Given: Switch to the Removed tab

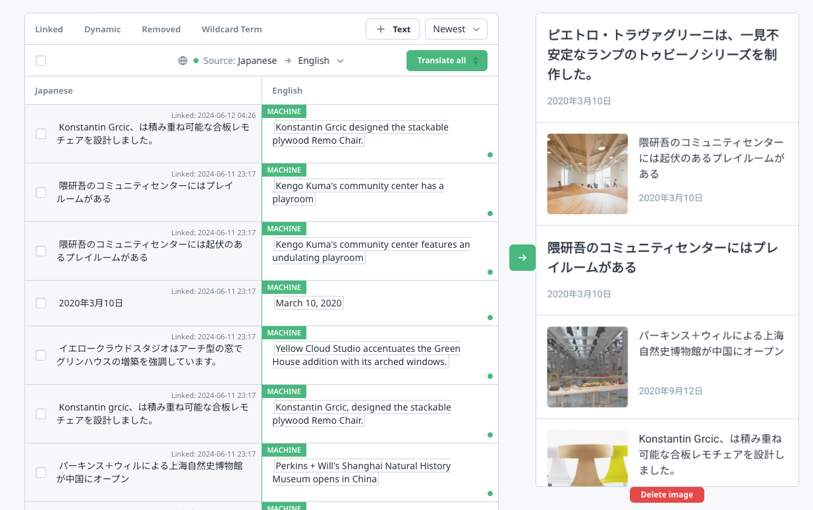Looking at the screenshot, I should point(161,29).
